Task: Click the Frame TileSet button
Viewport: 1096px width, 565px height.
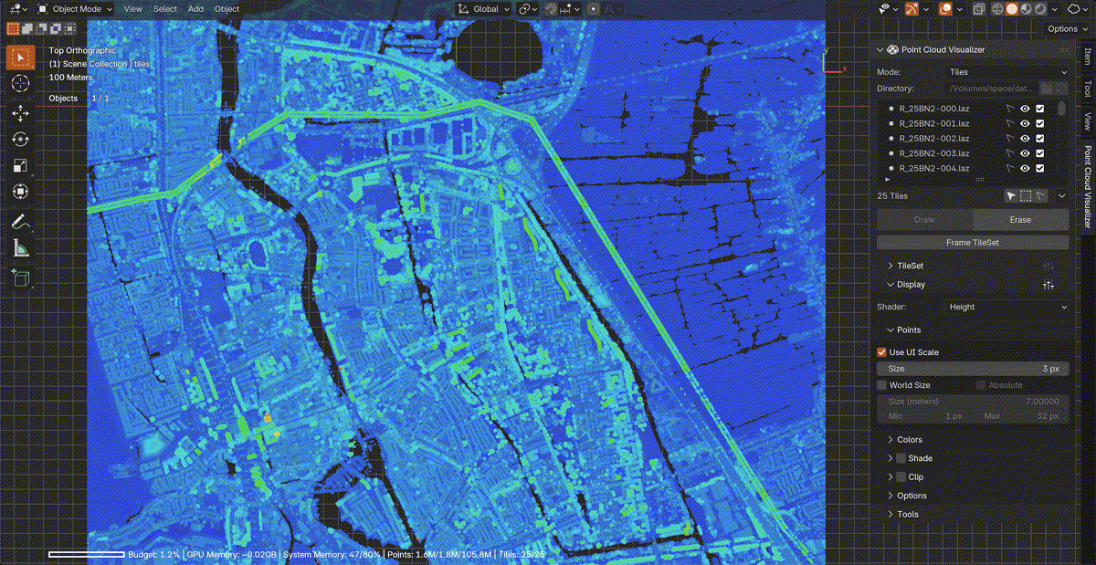Action: 973,243
